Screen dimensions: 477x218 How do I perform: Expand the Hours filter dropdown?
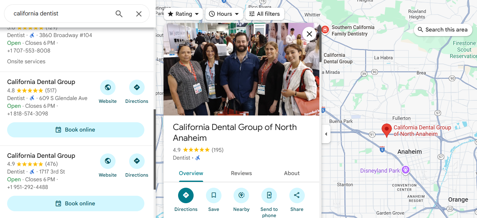click(x=224, y=14)
